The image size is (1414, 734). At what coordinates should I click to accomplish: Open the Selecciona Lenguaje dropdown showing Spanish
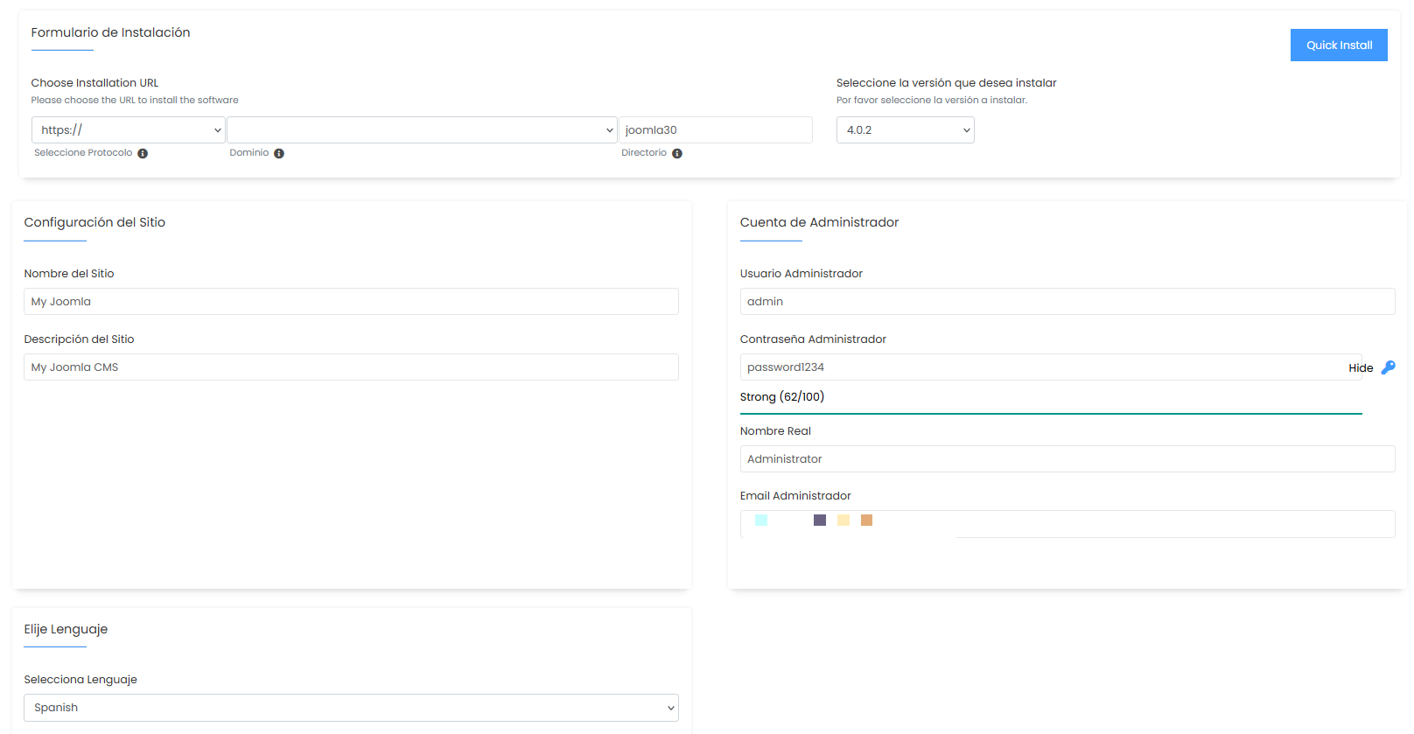coord(351,708)
